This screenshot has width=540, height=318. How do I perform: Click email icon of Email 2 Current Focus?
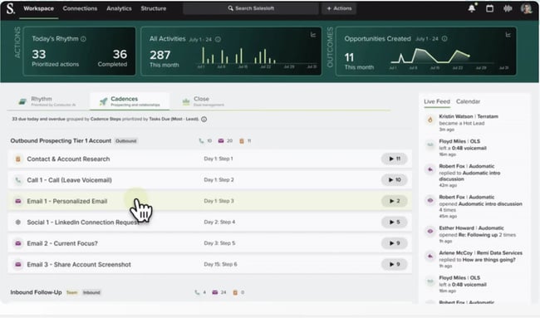pos(18,243)
